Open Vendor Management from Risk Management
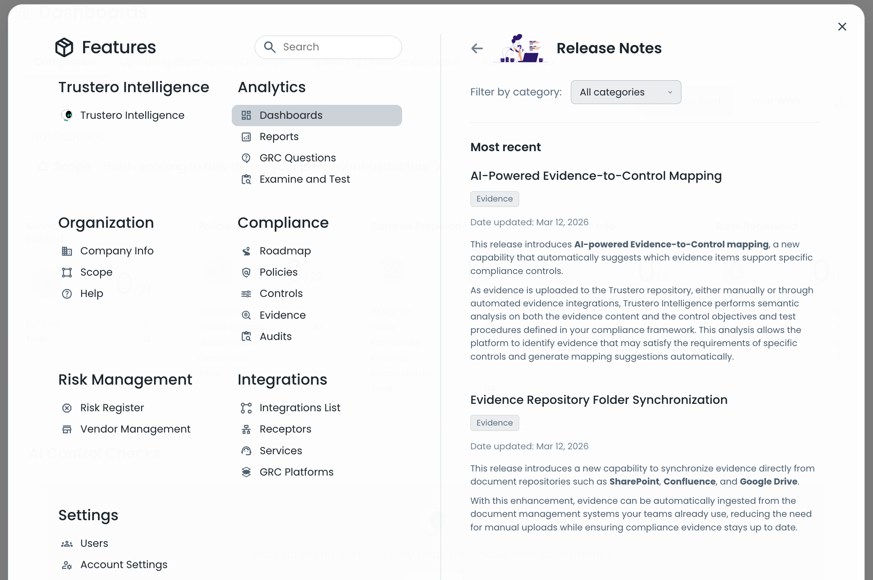Viewport: 873px width, 580px height. point(135,429)
